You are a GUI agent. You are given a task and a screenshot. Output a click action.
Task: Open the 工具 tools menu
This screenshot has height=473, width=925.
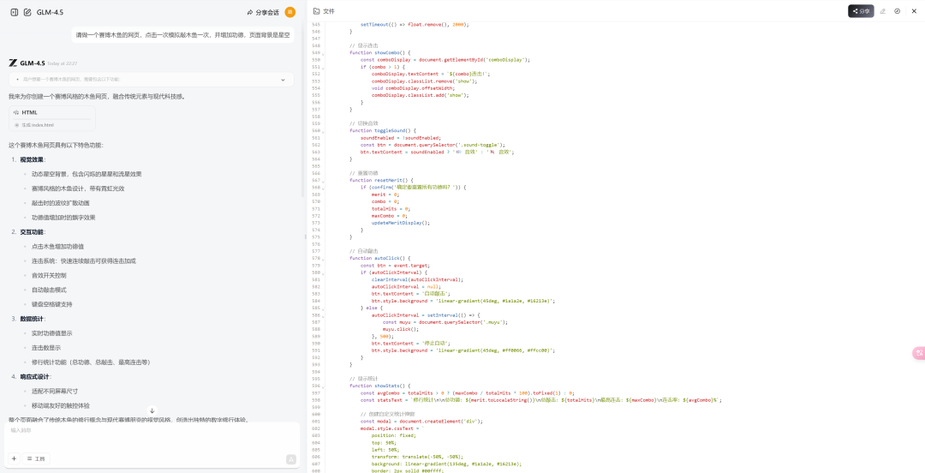(35, 458)
